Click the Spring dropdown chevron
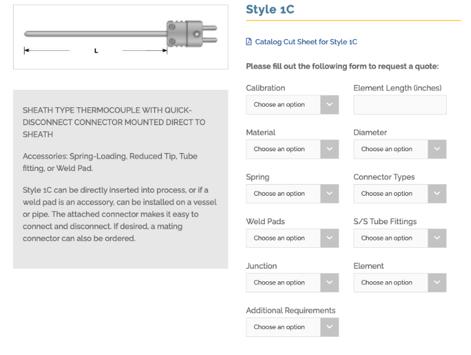The image size is (471, 355). tap(330, 194)
